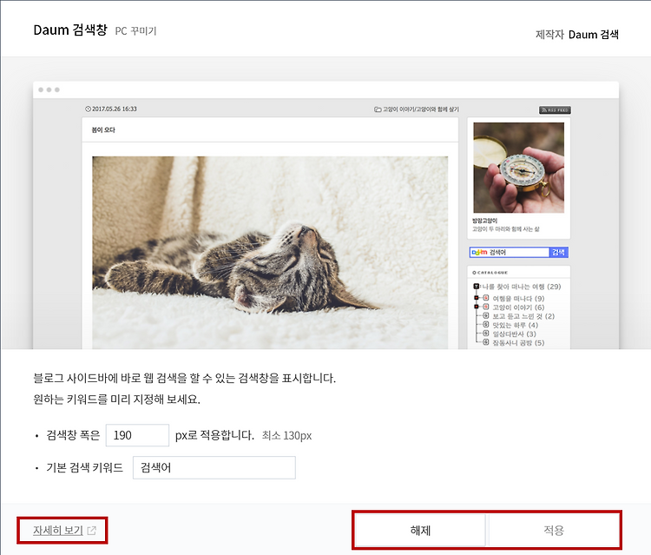Click the RSS FEED badge in preview
651x555 pixels.
click(x=555, y=110)
